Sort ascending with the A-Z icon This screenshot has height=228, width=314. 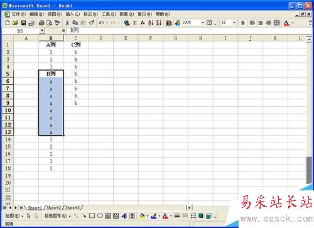(x=151, y=23)
